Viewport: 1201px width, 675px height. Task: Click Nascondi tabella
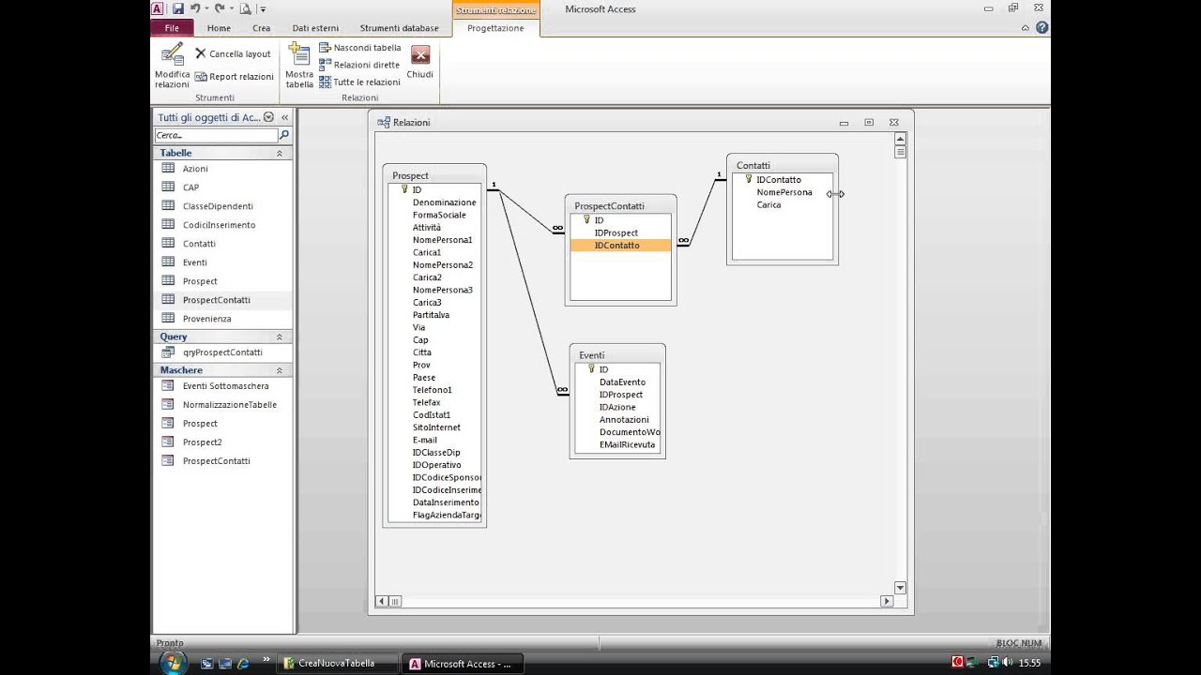pyautogui.click(x=360, y=48)
